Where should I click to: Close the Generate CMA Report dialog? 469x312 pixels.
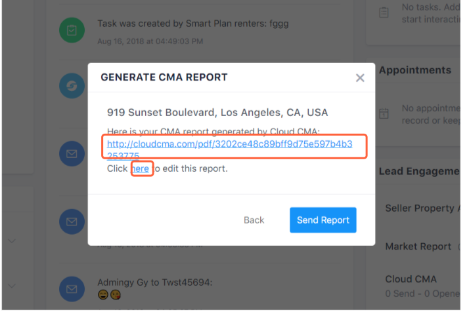(359, 78)
